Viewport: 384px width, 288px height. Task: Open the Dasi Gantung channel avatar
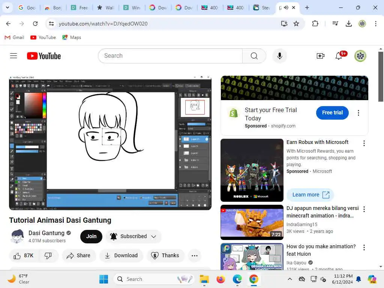click(17, 236)
